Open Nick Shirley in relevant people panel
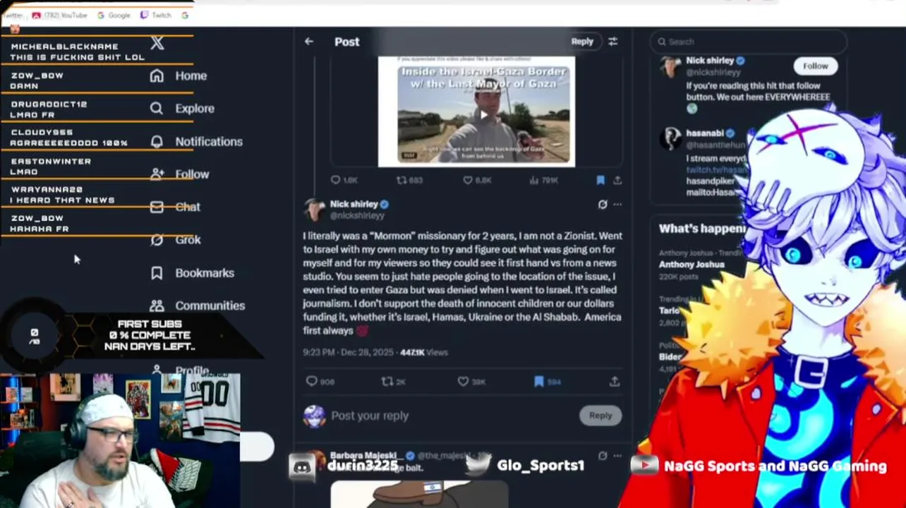The height and width of the screenshot is (508, 906). 710,61
